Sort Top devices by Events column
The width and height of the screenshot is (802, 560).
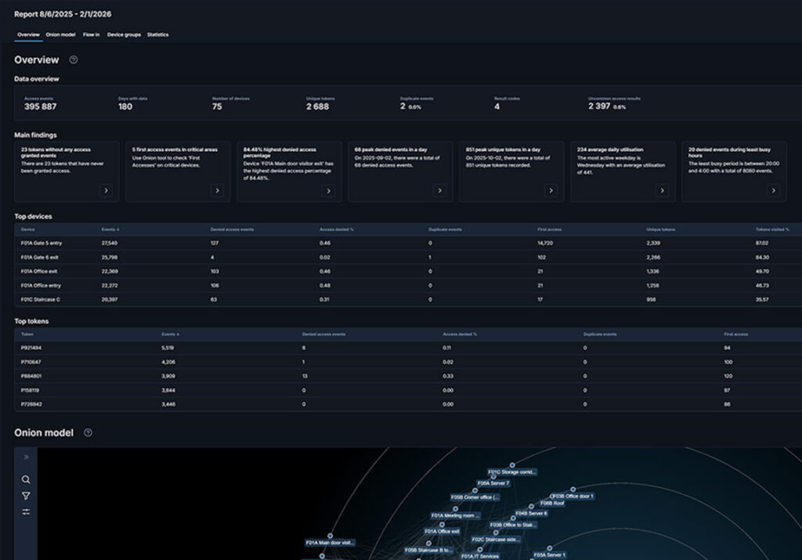point(110,229)
